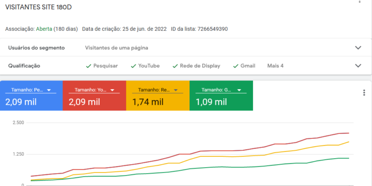This screenshot has height=186, width=372.
Task: Expand the Usuários do segmento section
Action: pyautogui.click(x=358, y=48)
